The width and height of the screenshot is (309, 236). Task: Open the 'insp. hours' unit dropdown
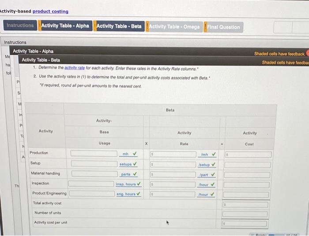pyautogui.click(x=126, y=184)
